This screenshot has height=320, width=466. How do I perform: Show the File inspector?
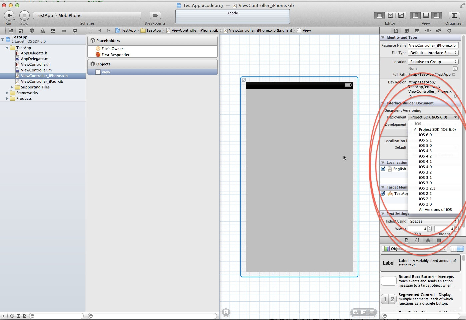coord(396,30)
